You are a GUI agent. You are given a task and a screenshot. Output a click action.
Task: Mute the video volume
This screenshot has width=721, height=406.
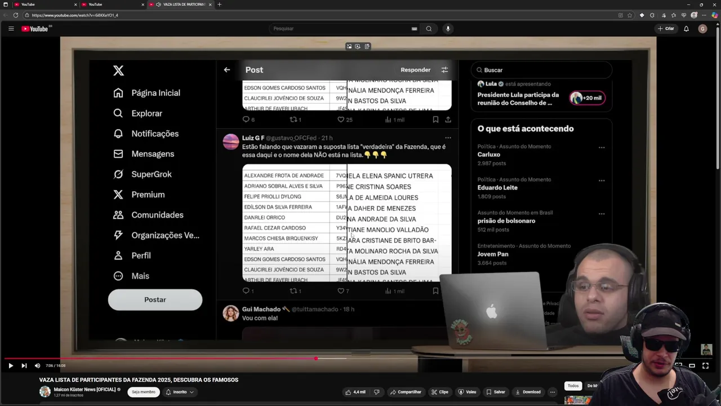click(x=37, y=365)
